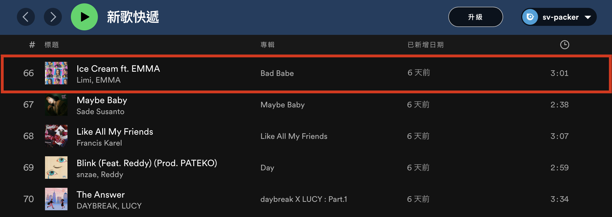Open daybreak X LUCY : Part.1 album

[304, 199]
